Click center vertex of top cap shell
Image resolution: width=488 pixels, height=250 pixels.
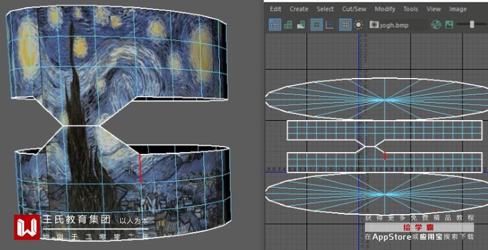384,100
